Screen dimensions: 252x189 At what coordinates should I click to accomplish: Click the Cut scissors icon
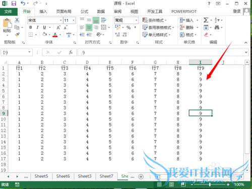(x=17, y=20)
